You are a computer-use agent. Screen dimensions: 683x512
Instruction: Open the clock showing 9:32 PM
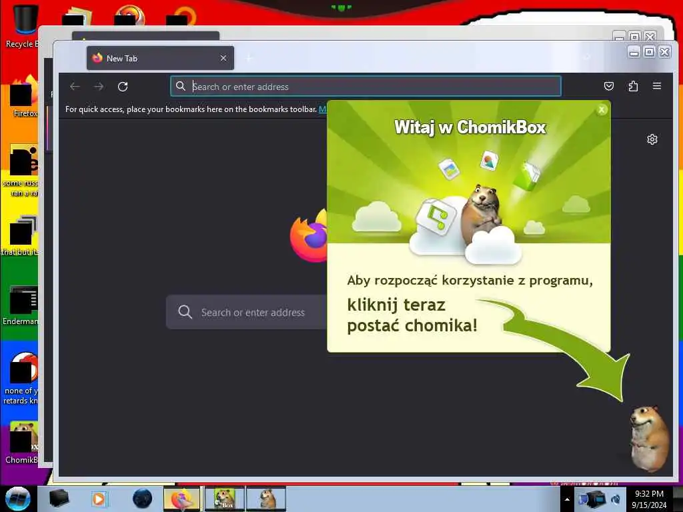coord(649,499)
